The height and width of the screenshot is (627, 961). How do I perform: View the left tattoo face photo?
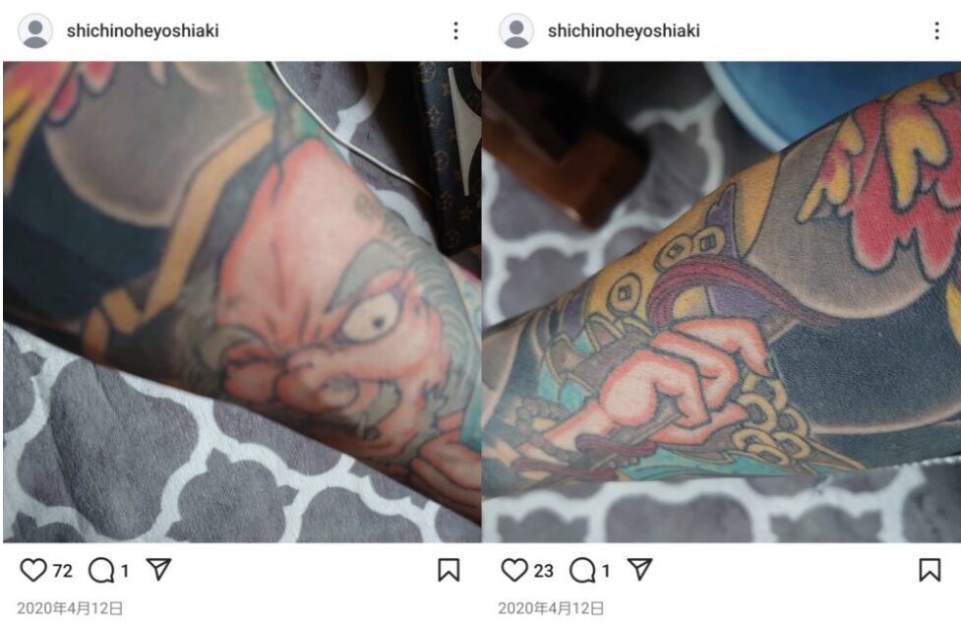click(242, 302)
